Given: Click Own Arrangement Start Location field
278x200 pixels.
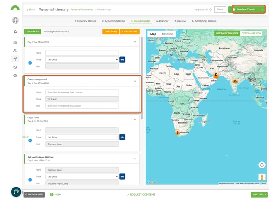Looking at the screenshot, I should tap(82, 93).
